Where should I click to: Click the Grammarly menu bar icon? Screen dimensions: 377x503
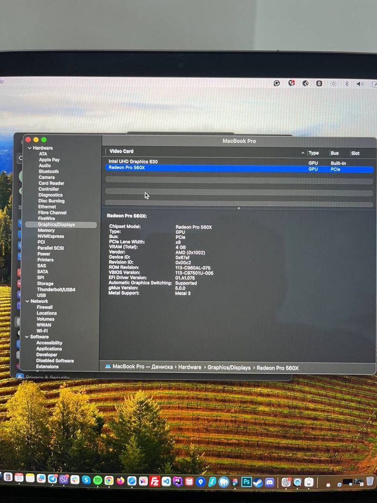[276, 83]
